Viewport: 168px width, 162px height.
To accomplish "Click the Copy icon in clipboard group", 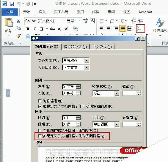I will [x=18, y=28].
